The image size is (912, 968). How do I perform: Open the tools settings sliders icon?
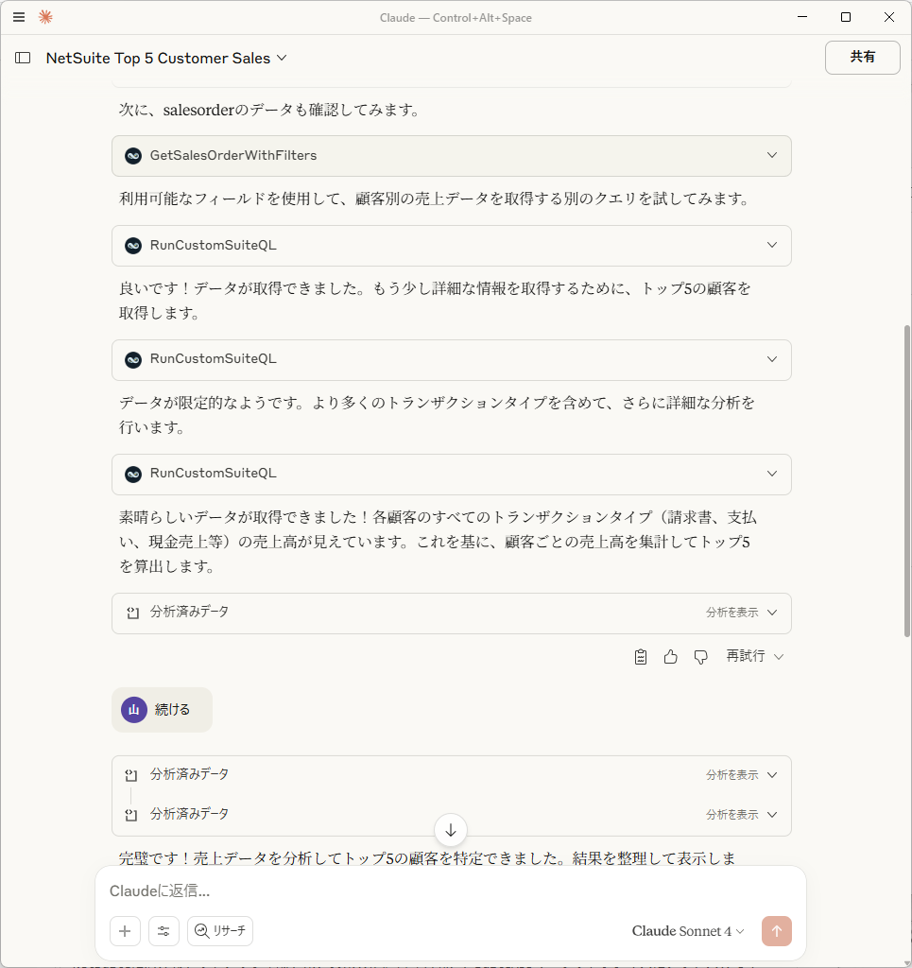(x=163, y=931)
